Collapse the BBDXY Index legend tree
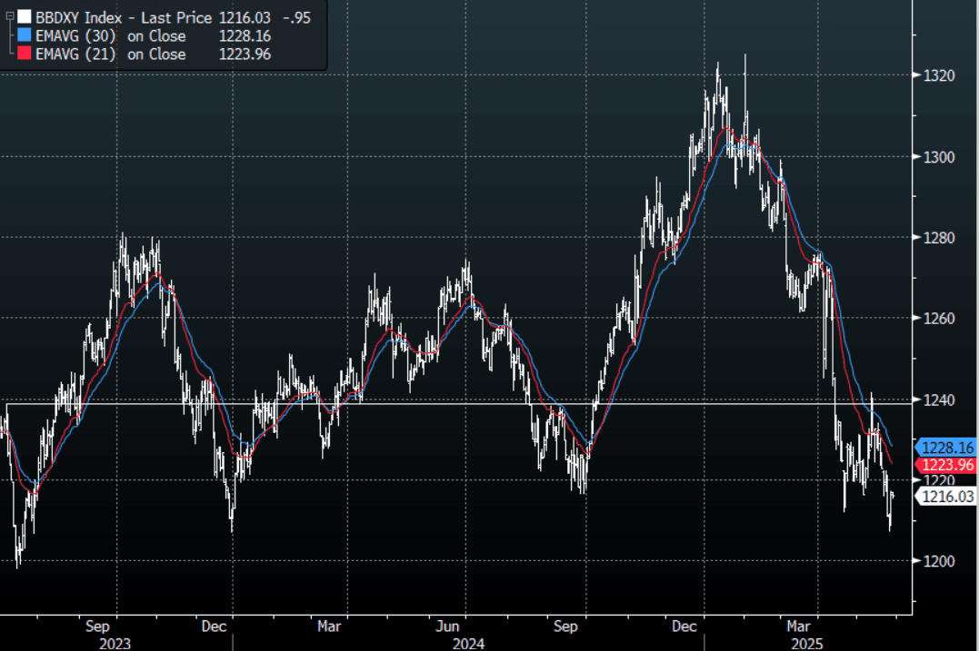Viewport: 979px width, 651px height. [x=9, y=17]
